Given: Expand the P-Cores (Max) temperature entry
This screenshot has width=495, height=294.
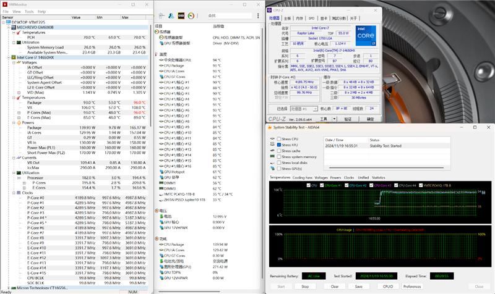Looking at the screenshot, I should click(x=19, y=112).
